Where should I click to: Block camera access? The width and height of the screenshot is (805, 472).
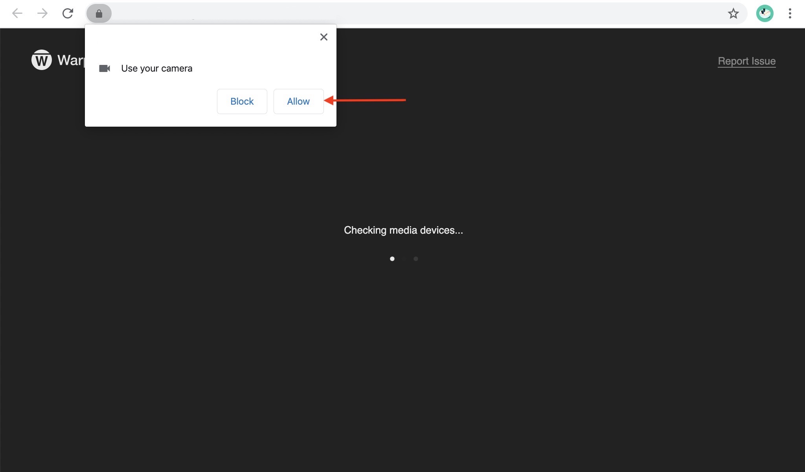[x=242, y=101]
